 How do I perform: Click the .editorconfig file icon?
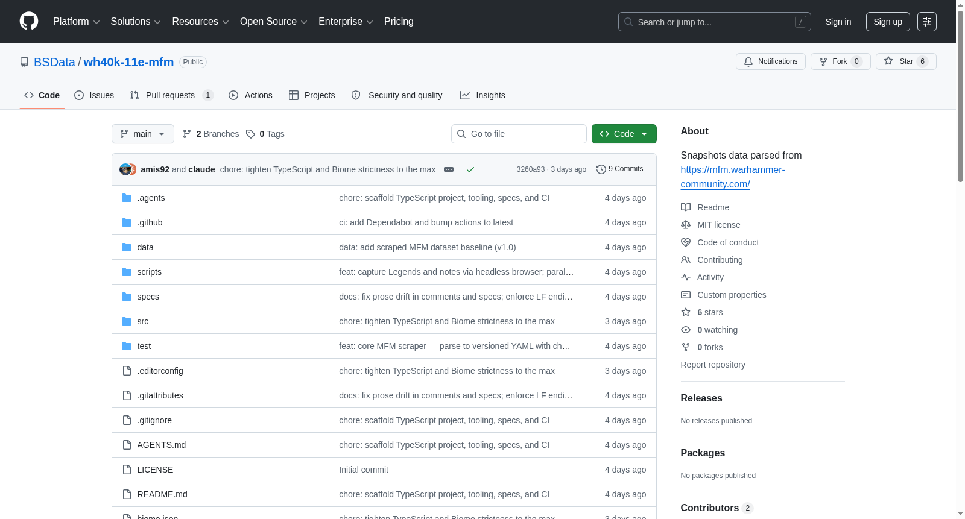127,371
